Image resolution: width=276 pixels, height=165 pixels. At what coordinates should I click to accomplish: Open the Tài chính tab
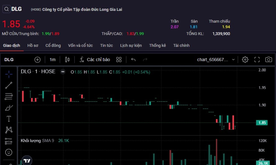(x=181, y=46)
